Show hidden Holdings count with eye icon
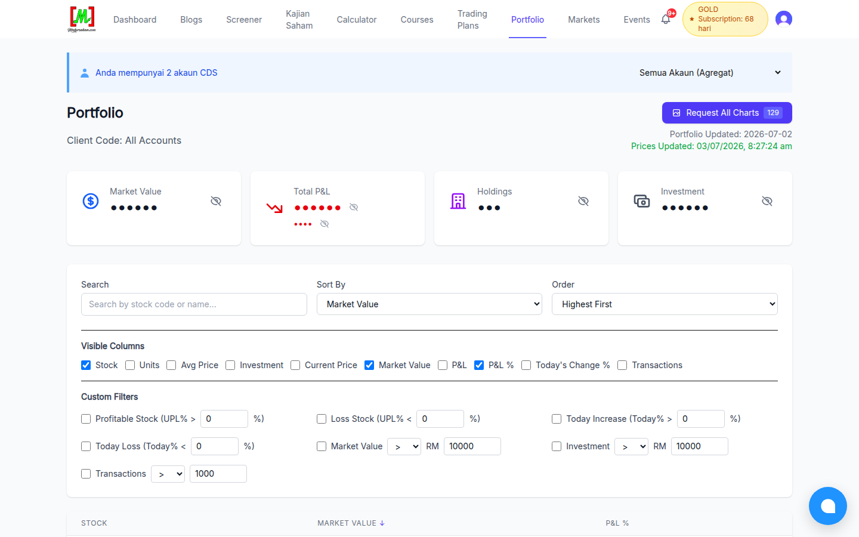 tap(583, 201)
